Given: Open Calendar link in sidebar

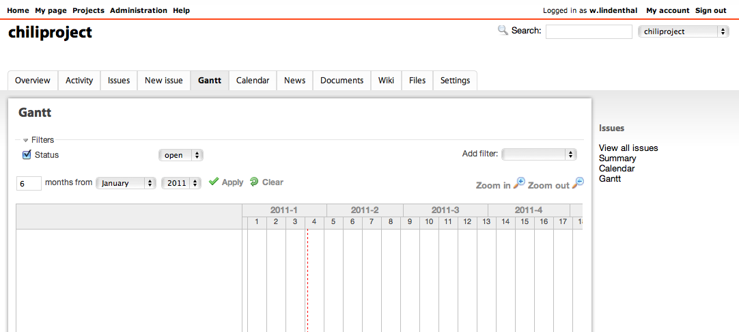Looking at the screenshot, I should click(617, 168).
